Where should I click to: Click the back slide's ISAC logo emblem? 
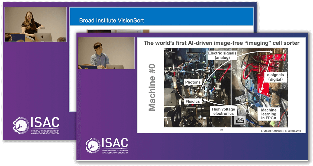click(20, 125)
